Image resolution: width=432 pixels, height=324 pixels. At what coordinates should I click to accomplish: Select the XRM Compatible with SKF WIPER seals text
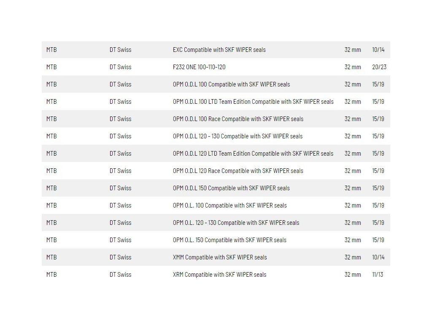[219, 275]
